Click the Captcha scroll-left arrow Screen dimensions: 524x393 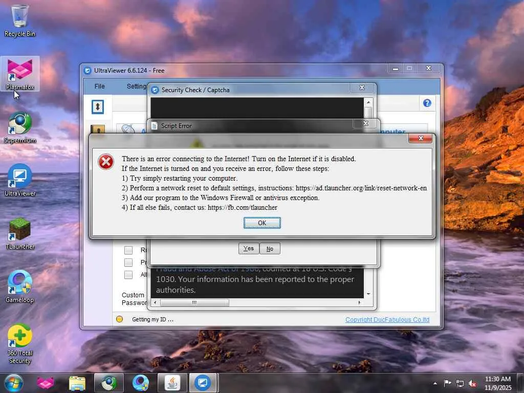(155, 303)
